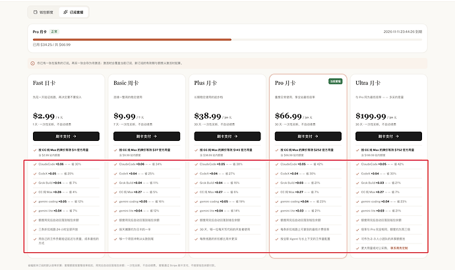This screenshot has height=270, width=455.
Task: Click the ClaudeCode 省 34% row in Basic card
Action: point(146,164)
